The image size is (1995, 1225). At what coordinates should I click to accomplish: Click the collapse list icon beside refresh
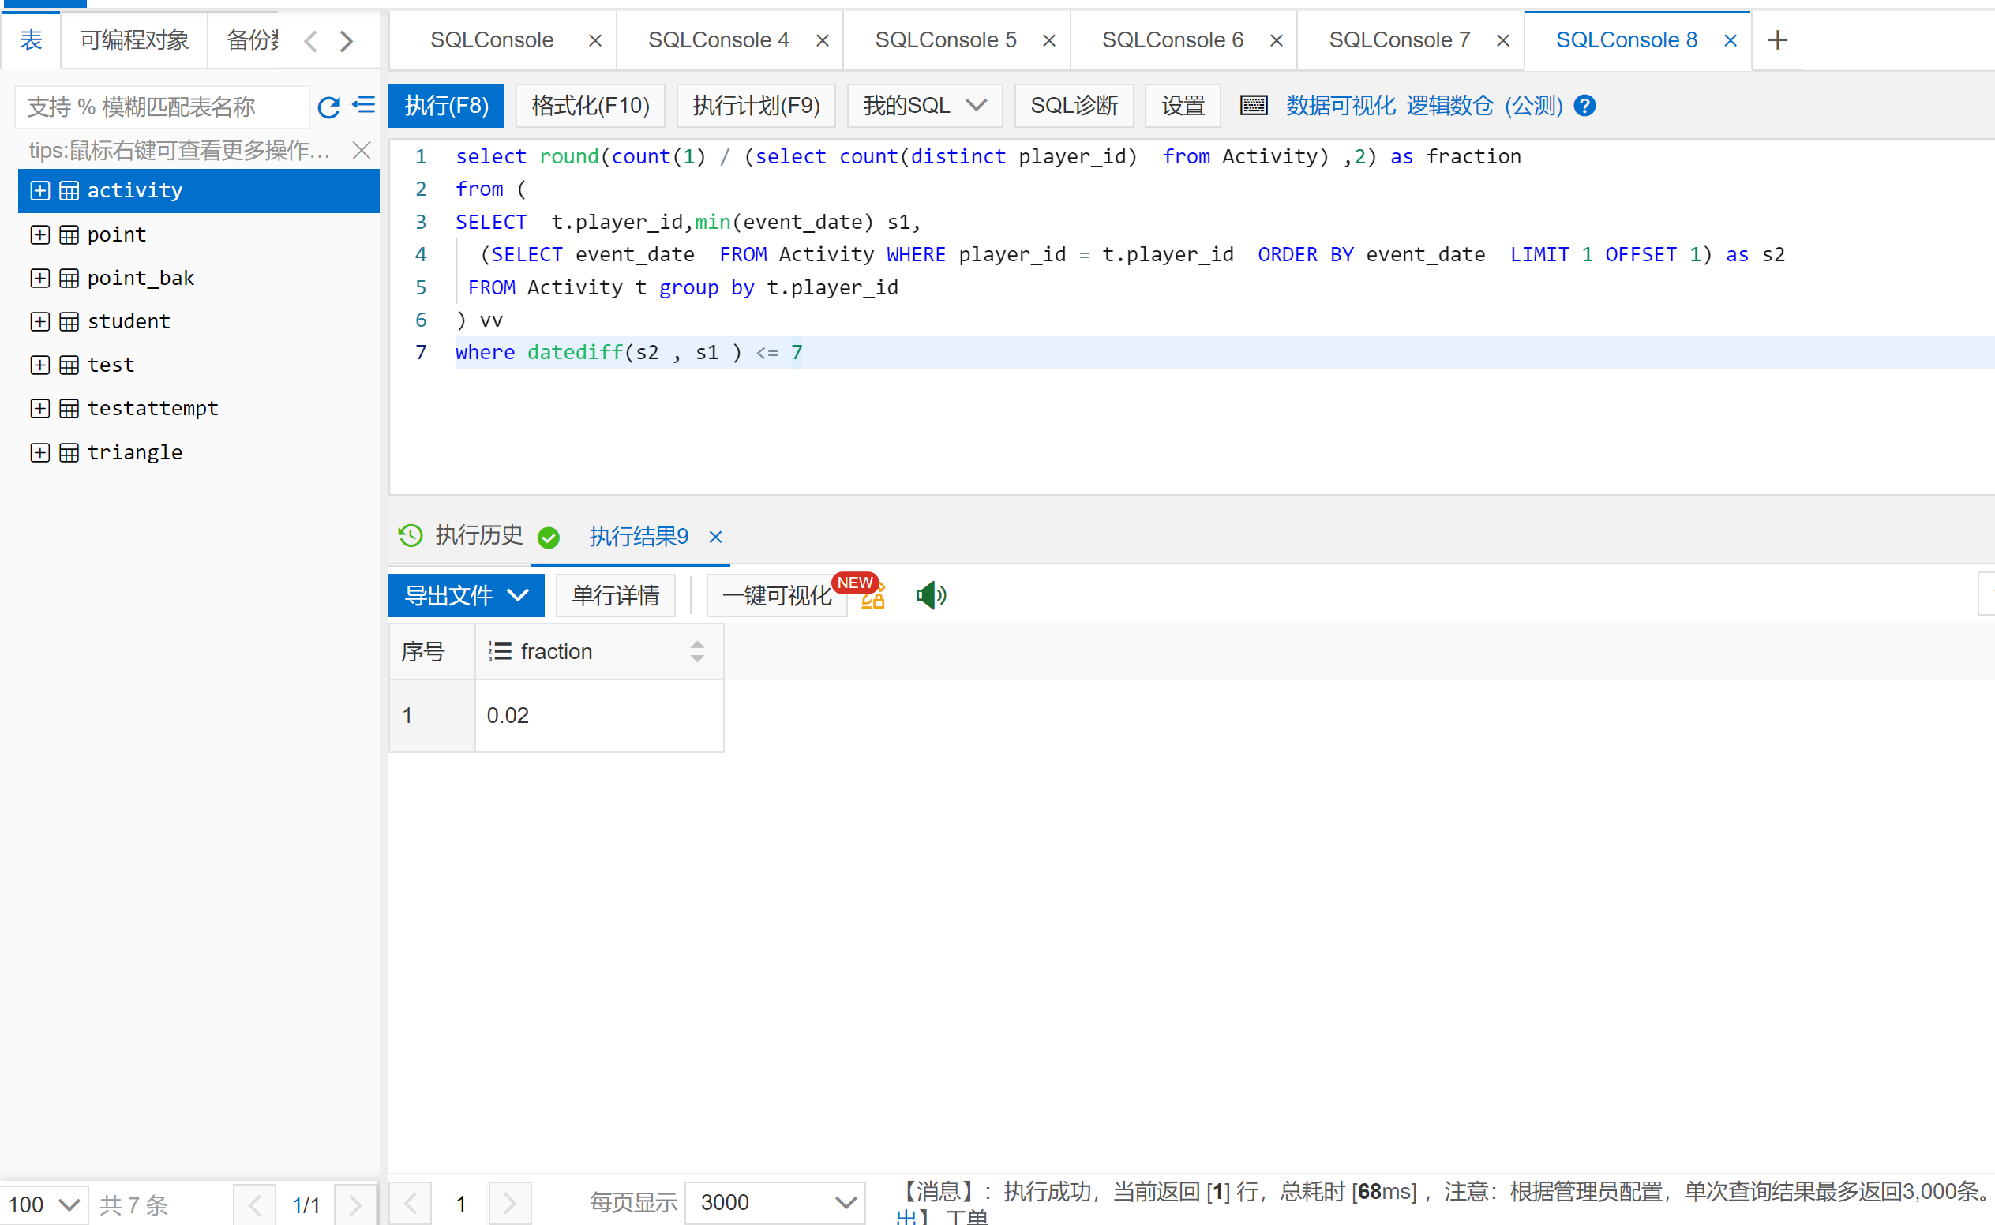[364, 105]
